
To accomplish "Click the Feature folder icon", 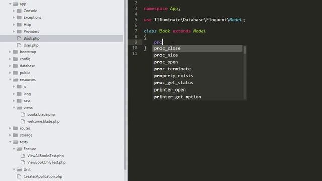I will coord(19,149).
